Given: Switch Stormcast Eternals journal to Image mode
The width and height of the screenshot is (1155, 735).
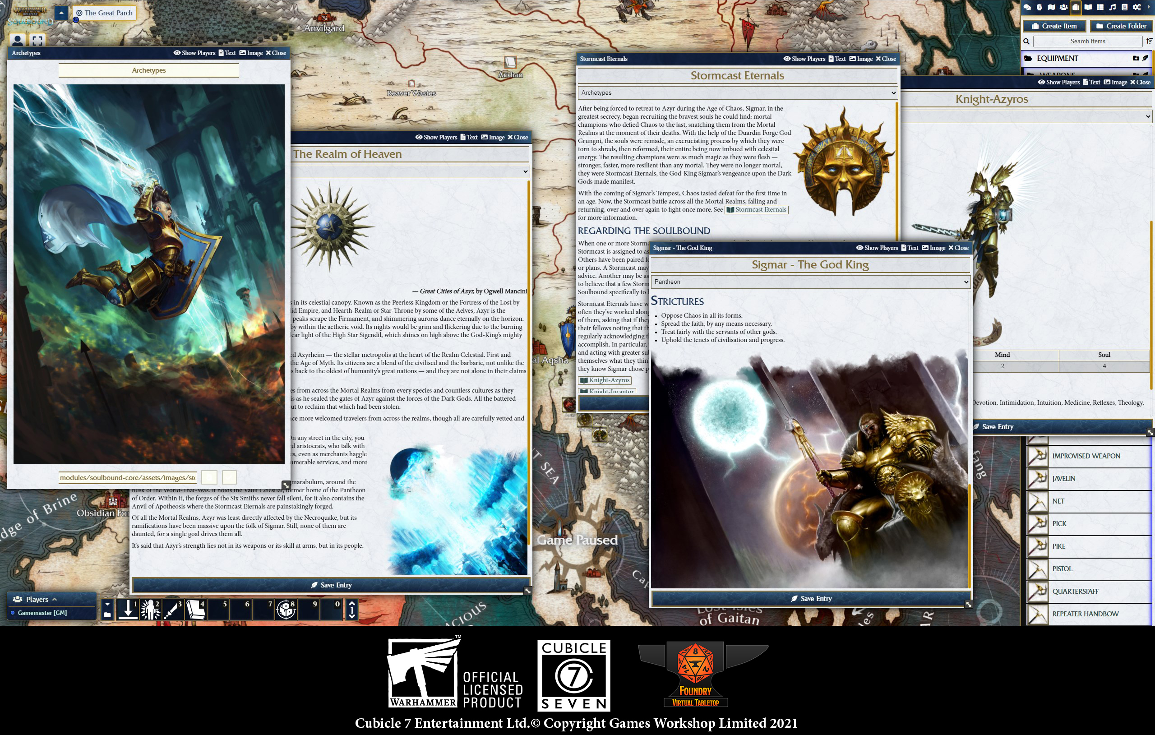Looking at the screenshot, I should click(x=861, y=59).
